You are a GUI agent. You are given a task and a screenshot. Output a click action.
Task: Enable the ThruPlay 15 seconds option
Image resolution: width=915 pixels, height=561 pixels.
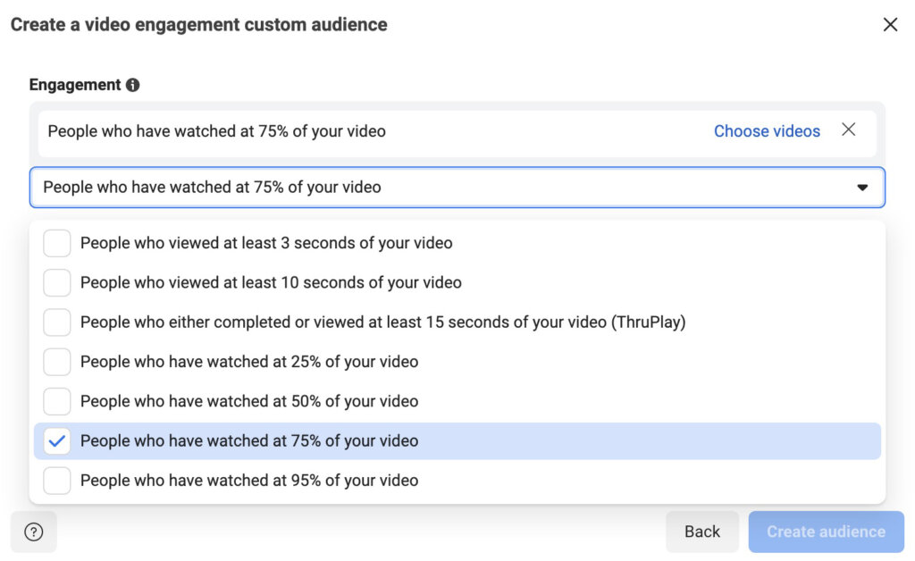pyautogui.click(x=56, y=322)
